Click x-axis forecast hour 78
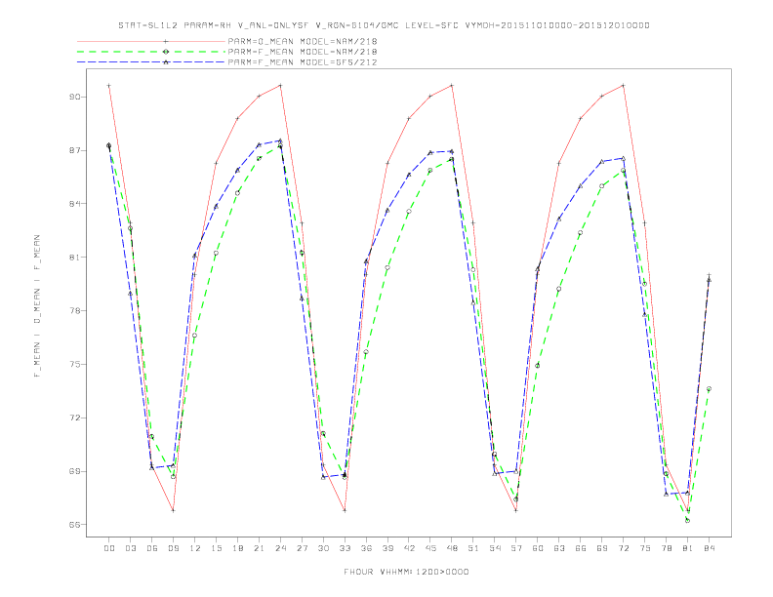This screenshot has height=597, width=773. (666, 548)
